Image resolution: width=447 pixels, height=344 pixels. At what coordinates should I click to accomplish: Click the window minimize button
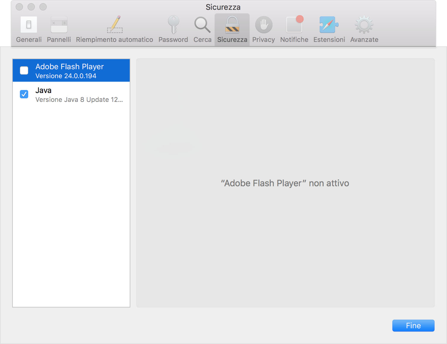(x=31, y=7)
